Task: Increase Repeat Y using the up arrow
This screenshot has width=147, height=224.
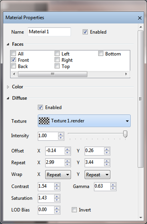Action: pyautogui.click(x=107, y=161)
